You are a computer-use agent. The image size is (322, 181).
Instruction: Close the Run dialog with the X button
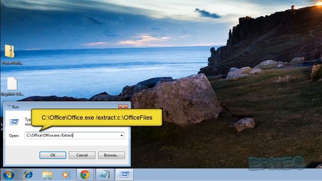point(123,107)
